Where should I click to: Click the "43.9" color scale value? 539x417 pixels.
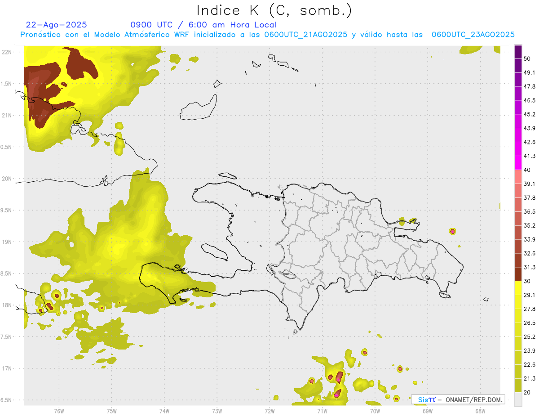[x=530, y=128]
